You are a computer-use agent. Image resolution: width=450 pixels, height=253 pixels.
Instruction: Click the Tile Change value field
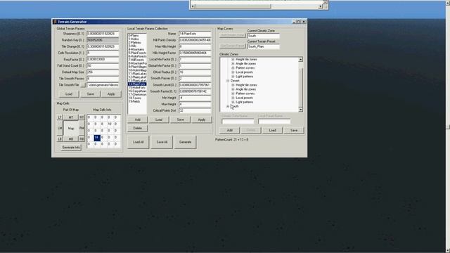(x=103, y=46)
